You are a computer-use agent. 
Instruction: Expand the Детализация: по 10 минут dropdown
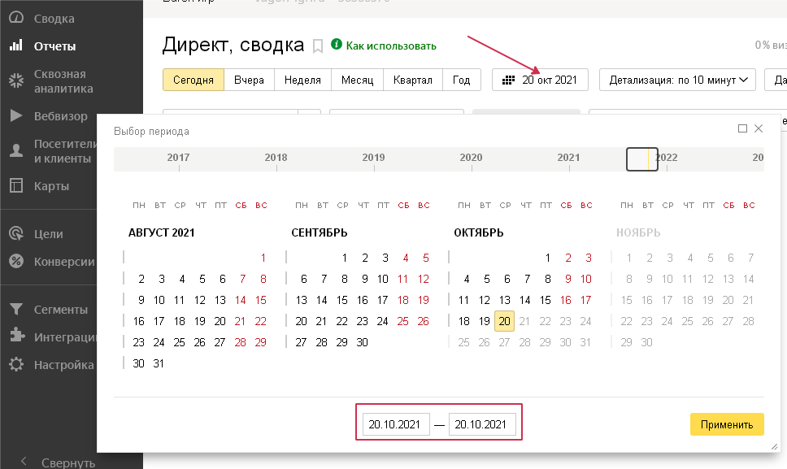coord(677,80)
